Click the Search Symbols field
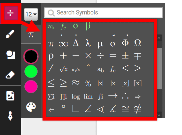This screenshot has height=135, width=182. point(103,12)
